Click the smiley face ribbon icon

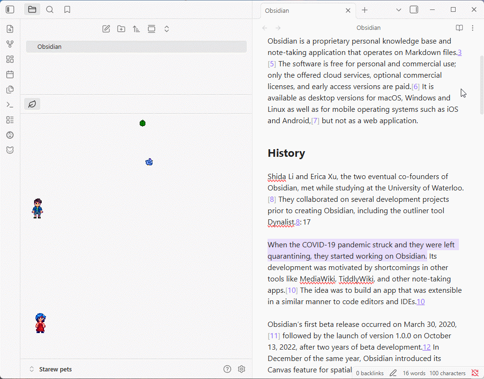click(x=10, y=135)
